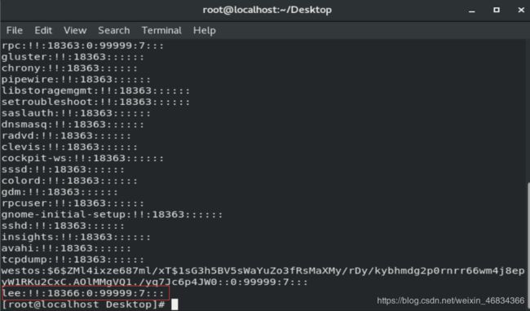
Task: Click the pipewire:!!:18363 line
Action: pos(76,79)
